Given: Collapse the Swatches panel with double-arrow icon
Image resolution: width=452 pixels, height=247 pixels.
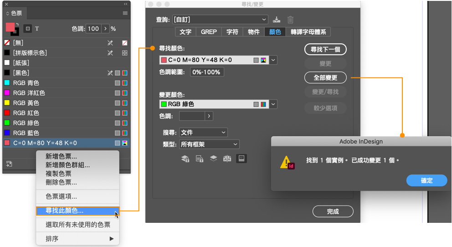Looking at the screenshot, I should (126, 4).
